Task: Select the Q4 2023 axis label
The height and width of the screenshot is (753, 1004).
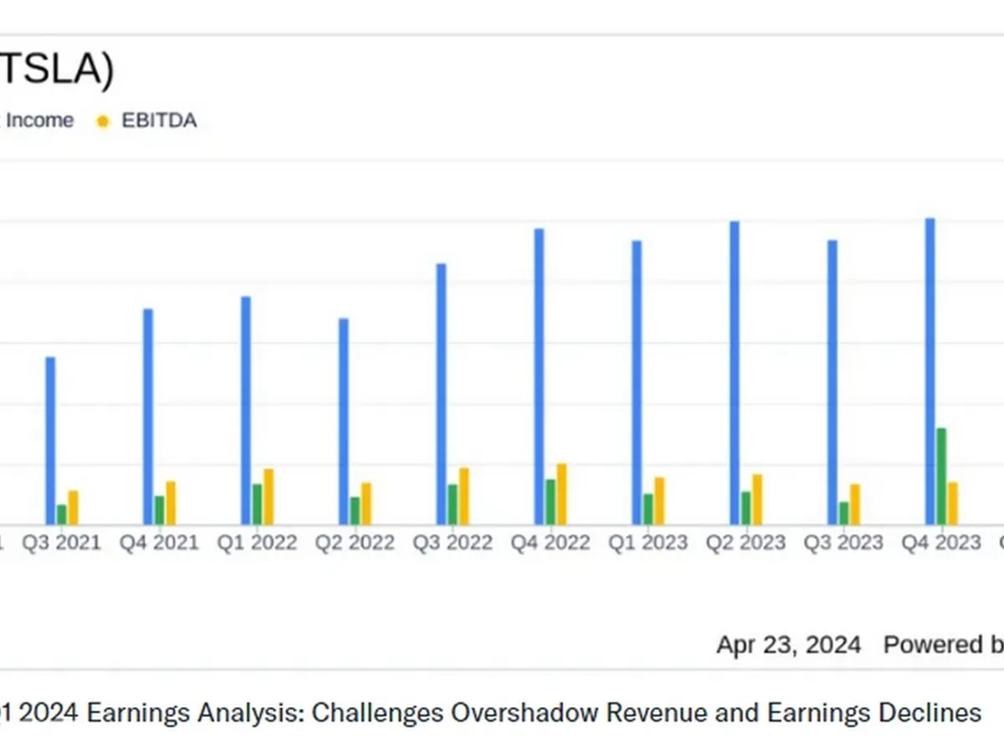Action: click(940, 543)
